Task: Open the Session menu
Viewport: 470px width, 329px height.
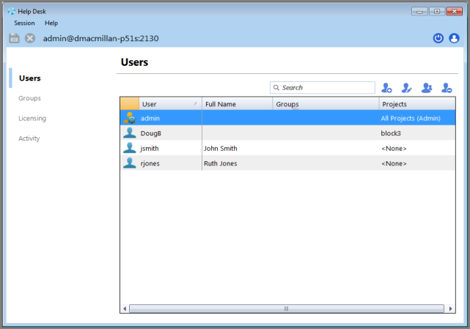Action: tap(24, 23)
